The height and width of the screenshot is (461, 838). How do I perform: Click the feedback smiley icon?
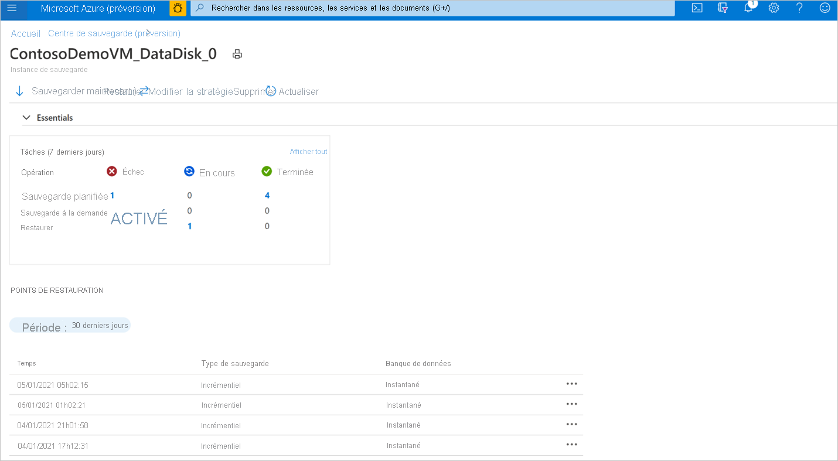(825, 8)
